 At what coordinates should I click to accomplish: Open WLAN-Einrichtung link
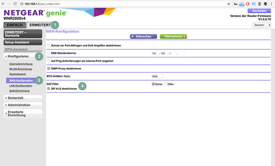tap(21, 69)
